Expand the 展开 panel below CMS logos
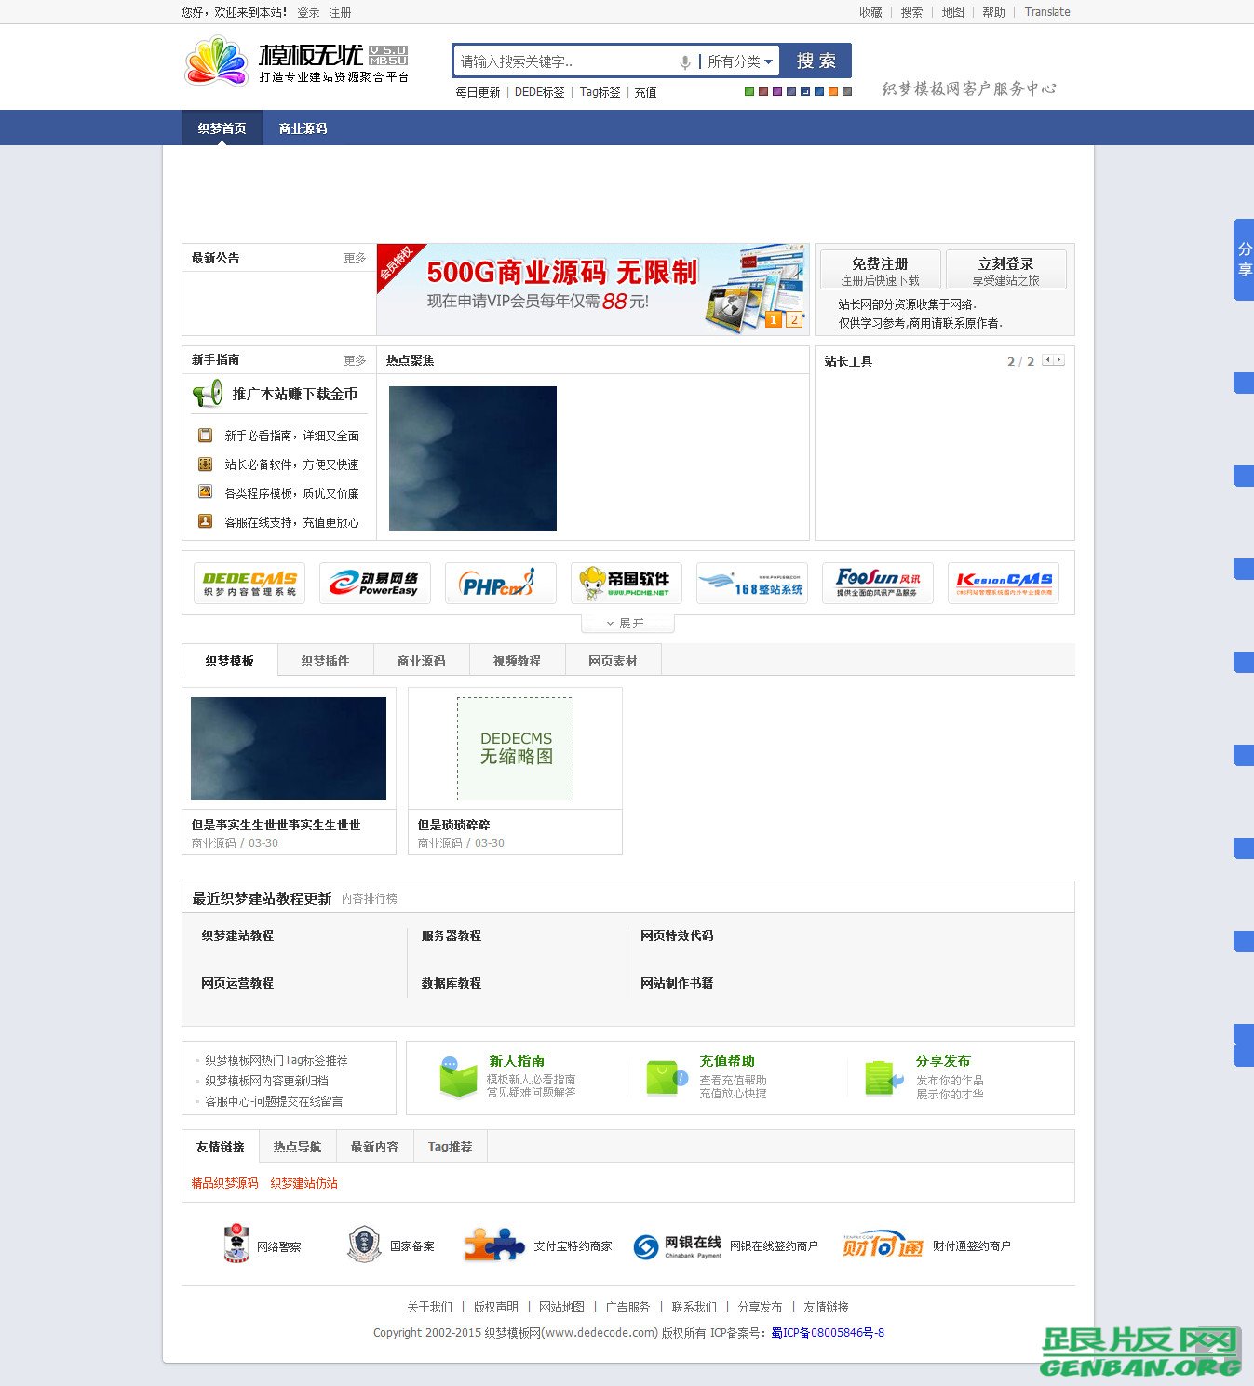The width and height of the screenshot is (1254, 1386). click(x=627, y=623)
